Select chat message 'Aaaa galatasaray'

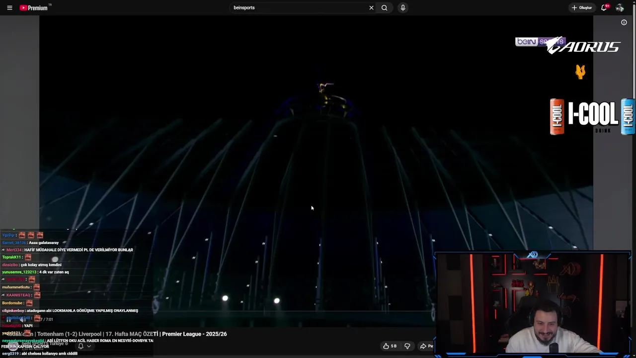pyautogui.click(x=44, y=243)
